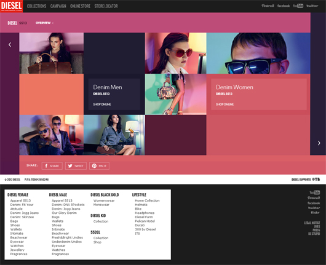Open Pinterest icon in footer
Screen dimensions: 326x265
tap(314, 197)
